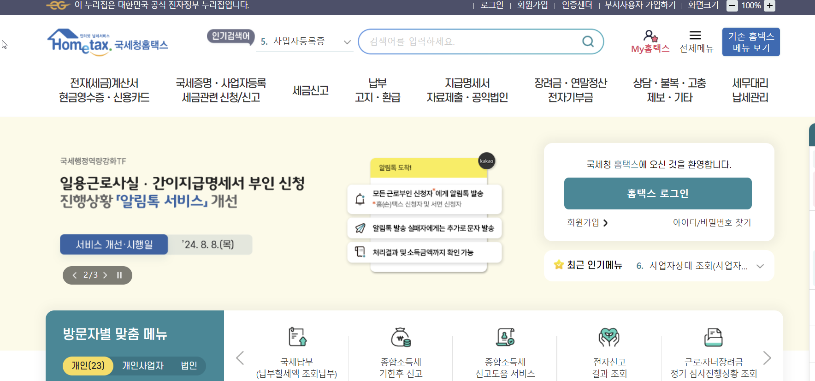815x381 pixels.
Task: Click 일용근로사실 banner headline
Action: [x=183, y=183]
